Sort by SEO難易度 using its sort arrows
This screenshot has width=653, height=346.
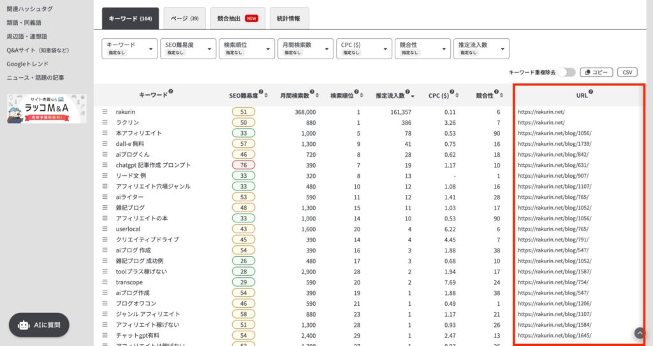click(x=266, y=96)
